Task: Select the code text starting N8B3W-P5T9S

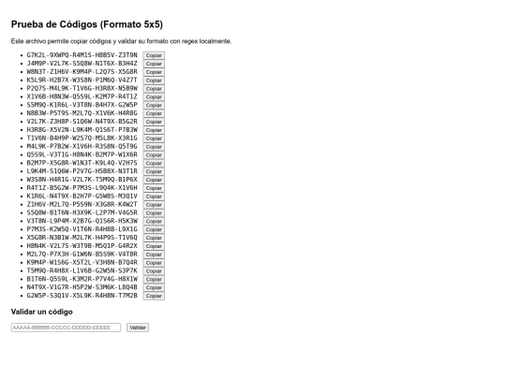Action: [82, 113]
